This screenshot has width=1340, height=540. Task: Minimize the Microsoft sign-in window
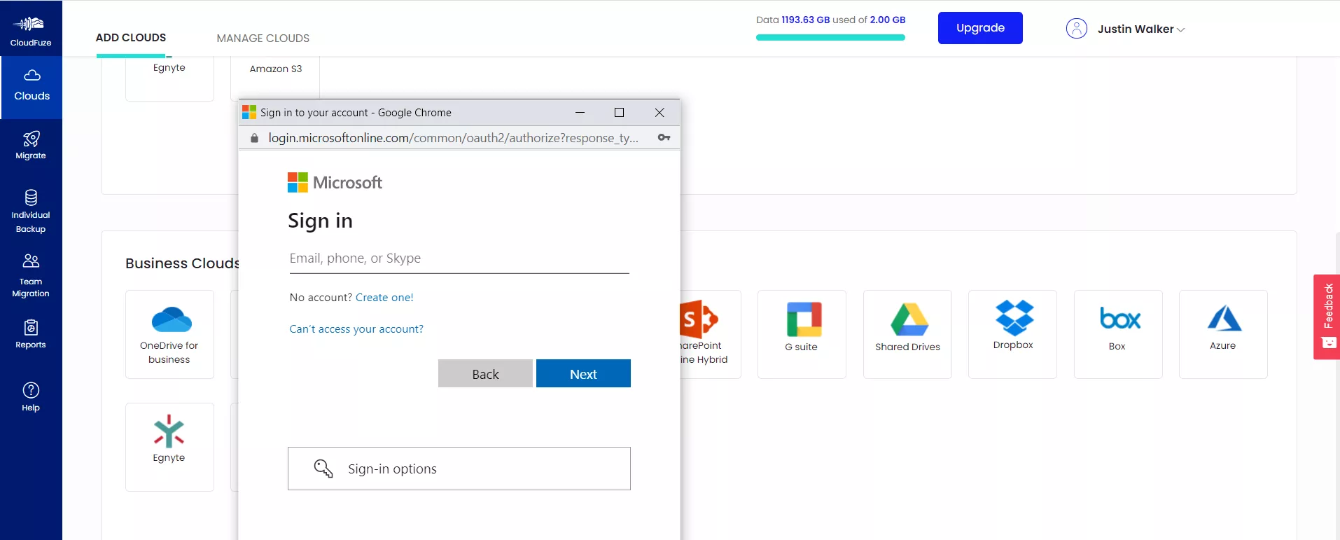(580, 113)
